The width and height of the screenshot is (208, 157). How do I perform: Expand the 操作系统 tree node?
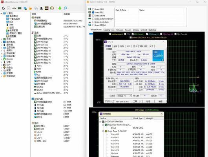click(1, 42)
